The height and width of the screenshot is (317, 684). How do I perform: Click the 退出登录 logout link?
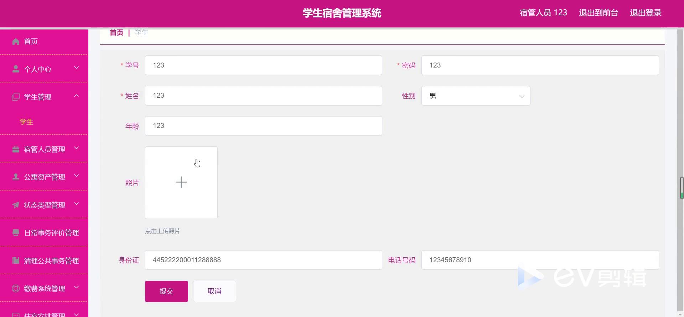646,13
